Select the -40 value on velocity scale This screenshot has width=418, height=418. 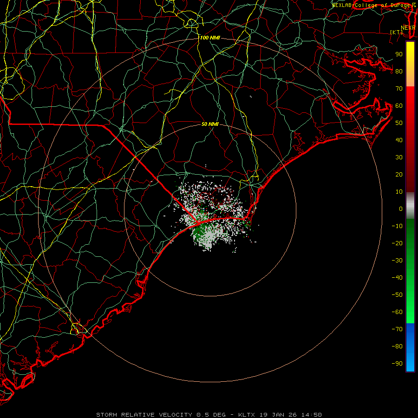pos(397,278)
